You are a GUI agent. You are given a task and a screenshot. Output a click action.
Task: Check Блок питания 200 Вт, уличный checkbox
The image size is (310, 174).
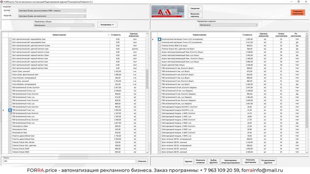[x=159, y=152]
